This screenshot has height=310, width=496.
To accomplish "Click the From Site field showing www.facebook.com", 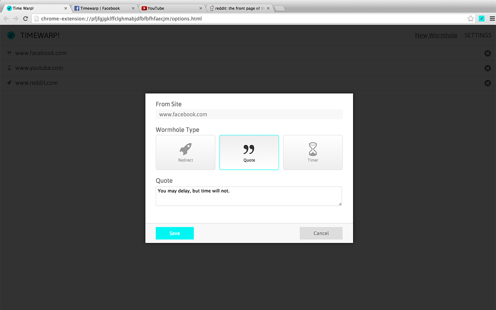I will coord(249,114).
